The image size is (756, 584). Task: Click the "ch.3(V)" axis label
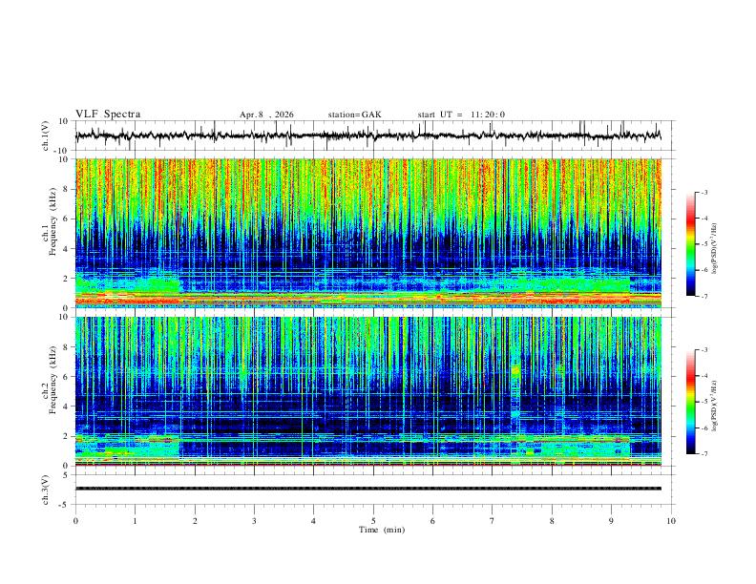coord(46,490)
